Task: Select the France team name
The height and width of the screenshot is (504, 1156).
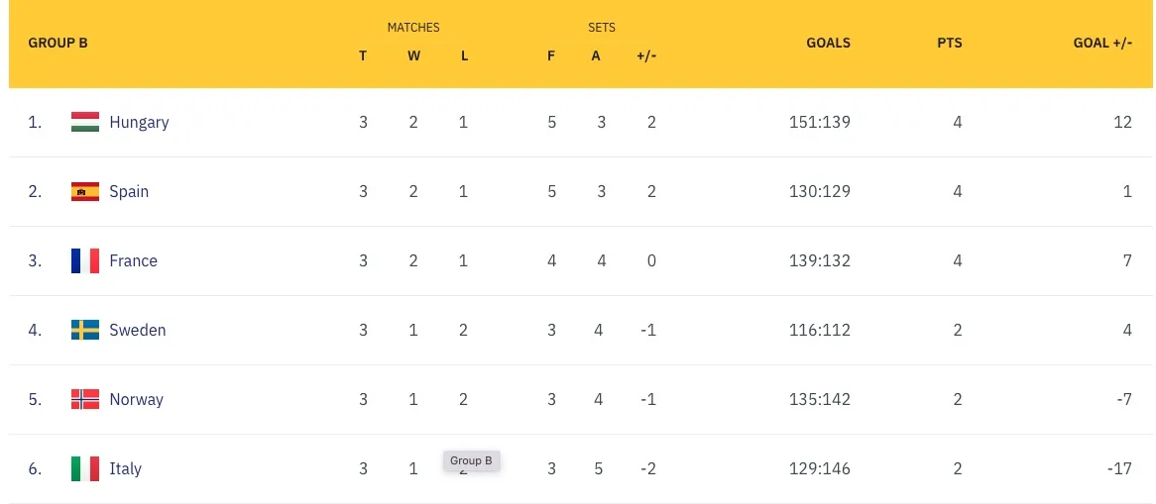Action: (133, 261)
